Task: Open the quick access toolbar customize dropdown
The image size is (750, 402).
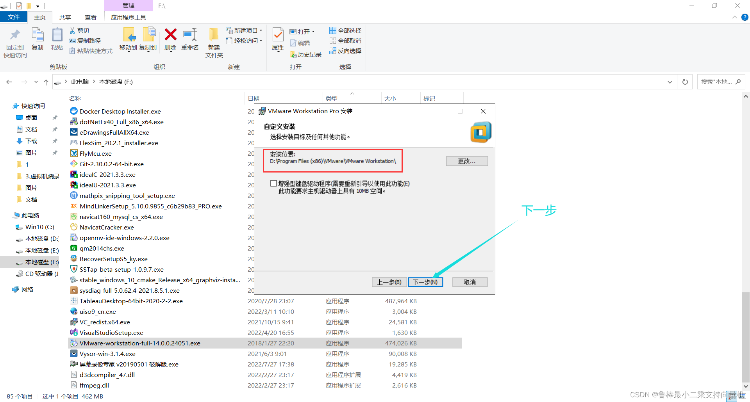Action: (x=37, y=6)
